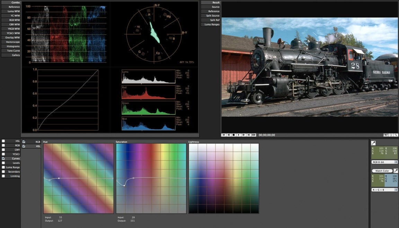This screenshot has height=228, width=399.
Task: Click the timecode 00;00;00;00 display
Action: point(267,135)
